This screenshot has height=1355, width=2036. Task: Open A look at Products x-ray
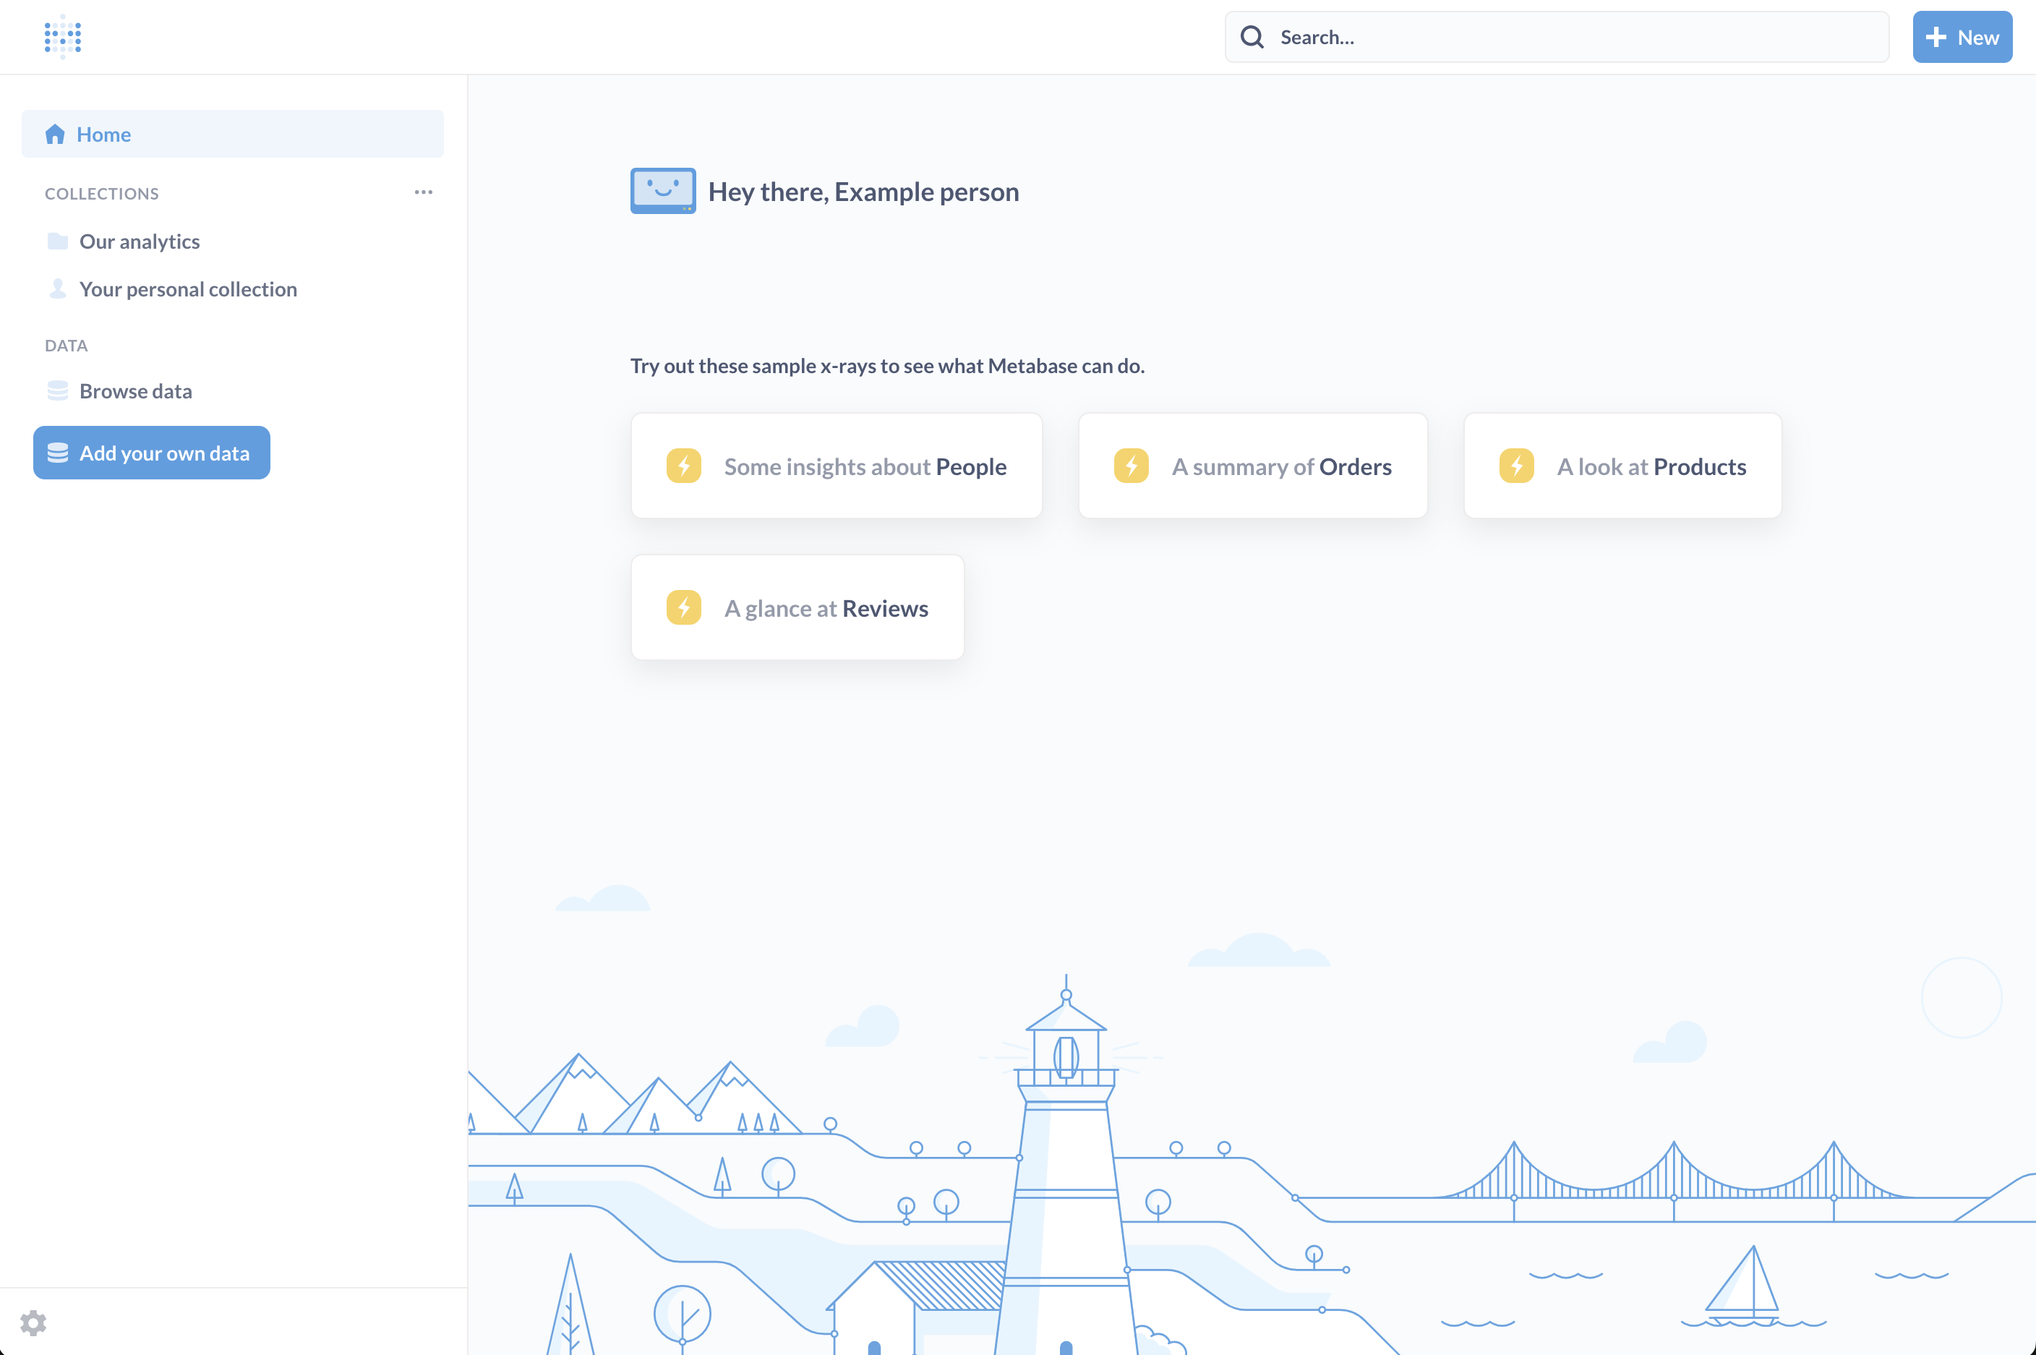(x=1622, y=466)
